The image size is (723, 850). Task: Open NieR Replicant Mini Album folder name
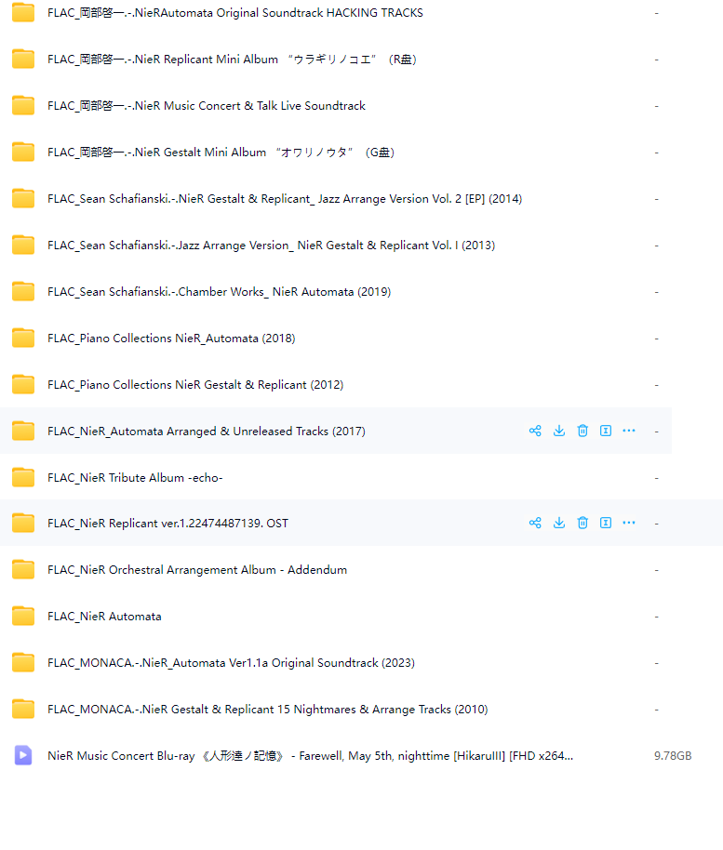(x=232, y=60)
